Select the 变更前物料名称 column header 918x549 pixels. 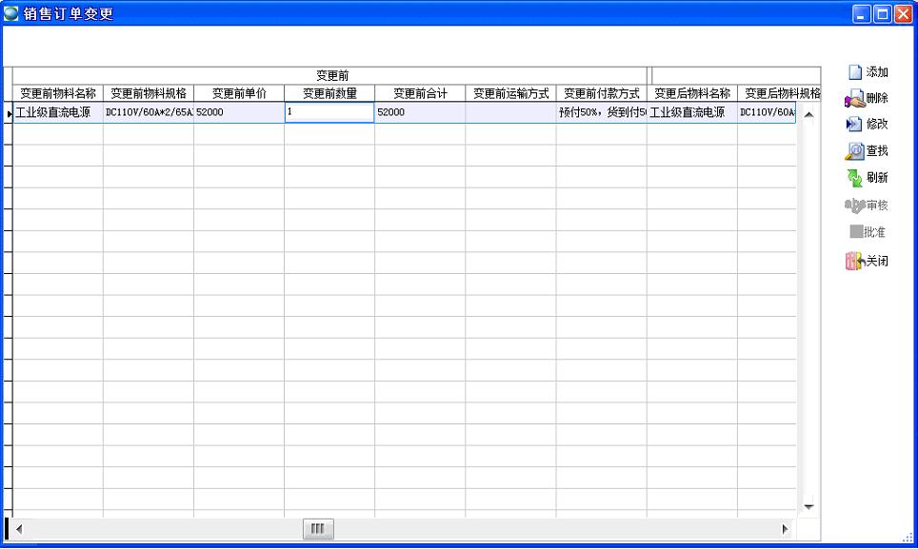58,93
